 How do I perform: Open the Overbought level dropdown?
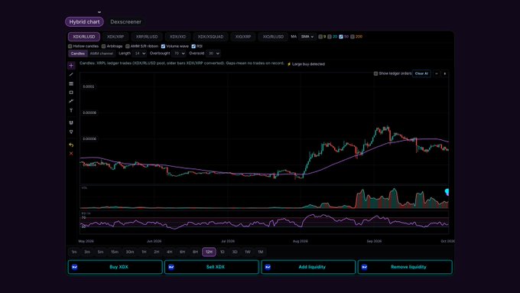click(179, 54)
